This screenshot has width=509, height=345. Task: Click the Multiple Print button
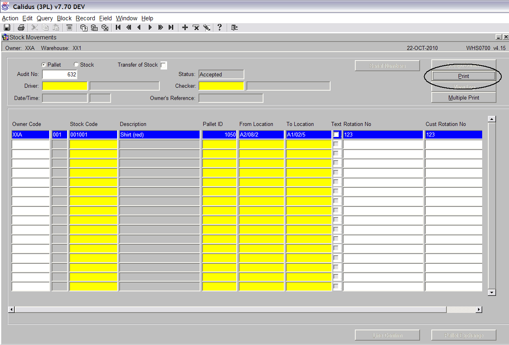pos(464,98)
